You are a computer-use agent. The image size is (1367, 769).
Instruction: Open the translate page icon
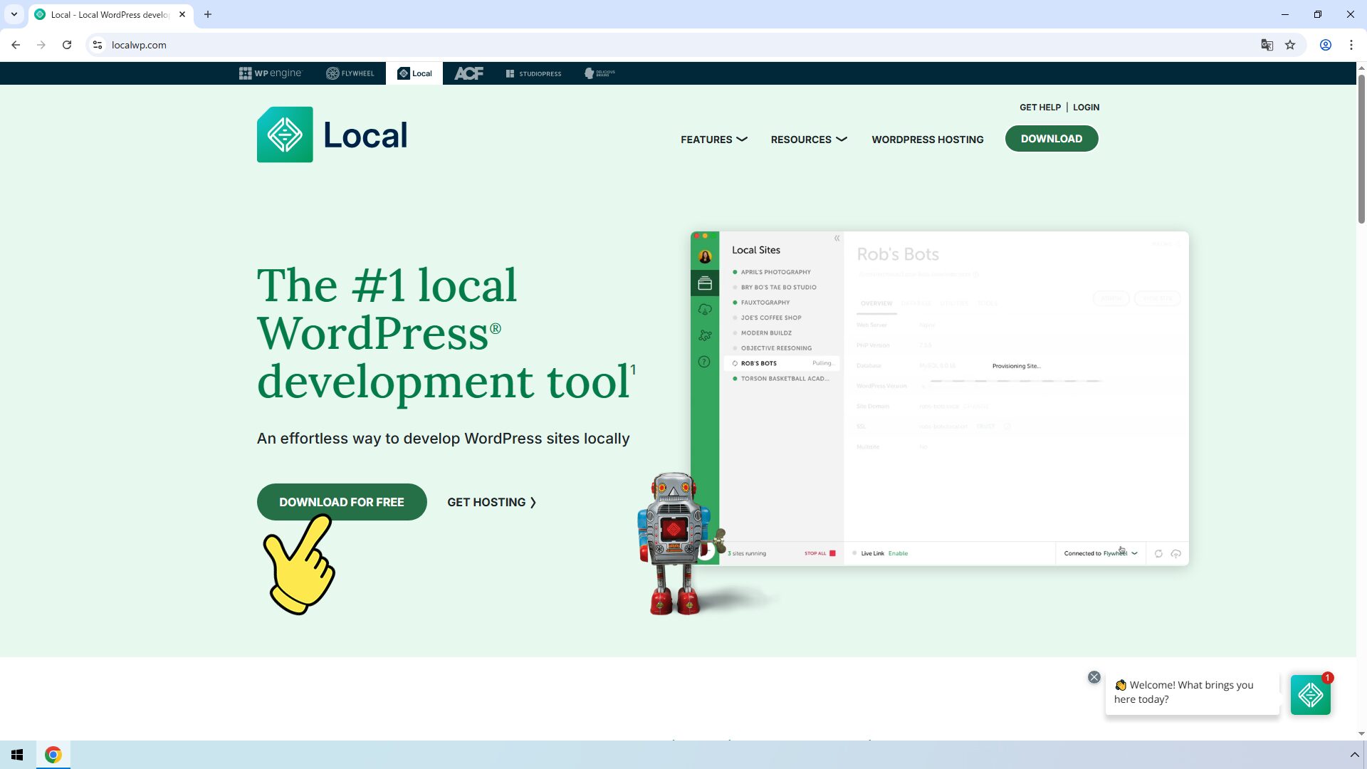click(x=1267, y=45)
